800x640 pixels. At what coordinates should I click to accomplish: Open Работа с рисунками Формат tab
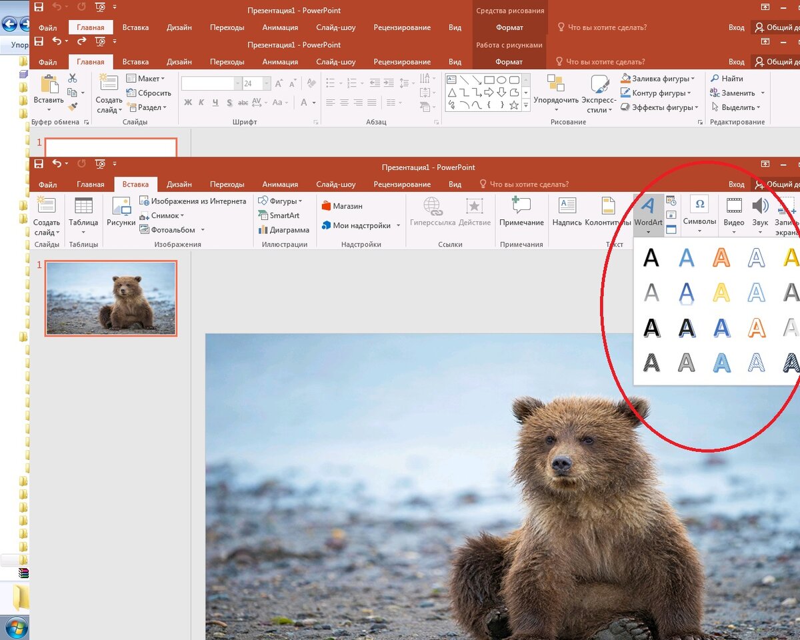pyautogui.click(x=509, y=62)
